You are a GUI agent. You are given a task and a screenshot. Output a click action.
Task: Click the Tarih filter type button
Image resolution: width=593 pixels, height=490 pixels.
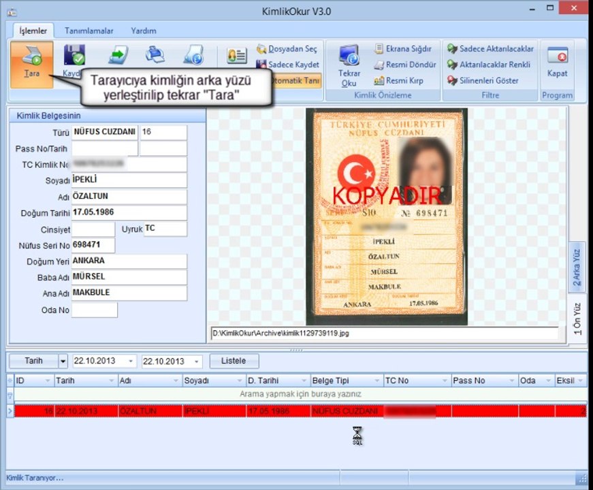coord(33,361)
